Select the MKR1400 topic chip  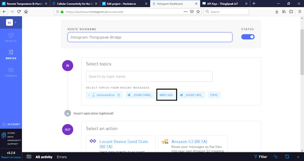pos(166,95)
